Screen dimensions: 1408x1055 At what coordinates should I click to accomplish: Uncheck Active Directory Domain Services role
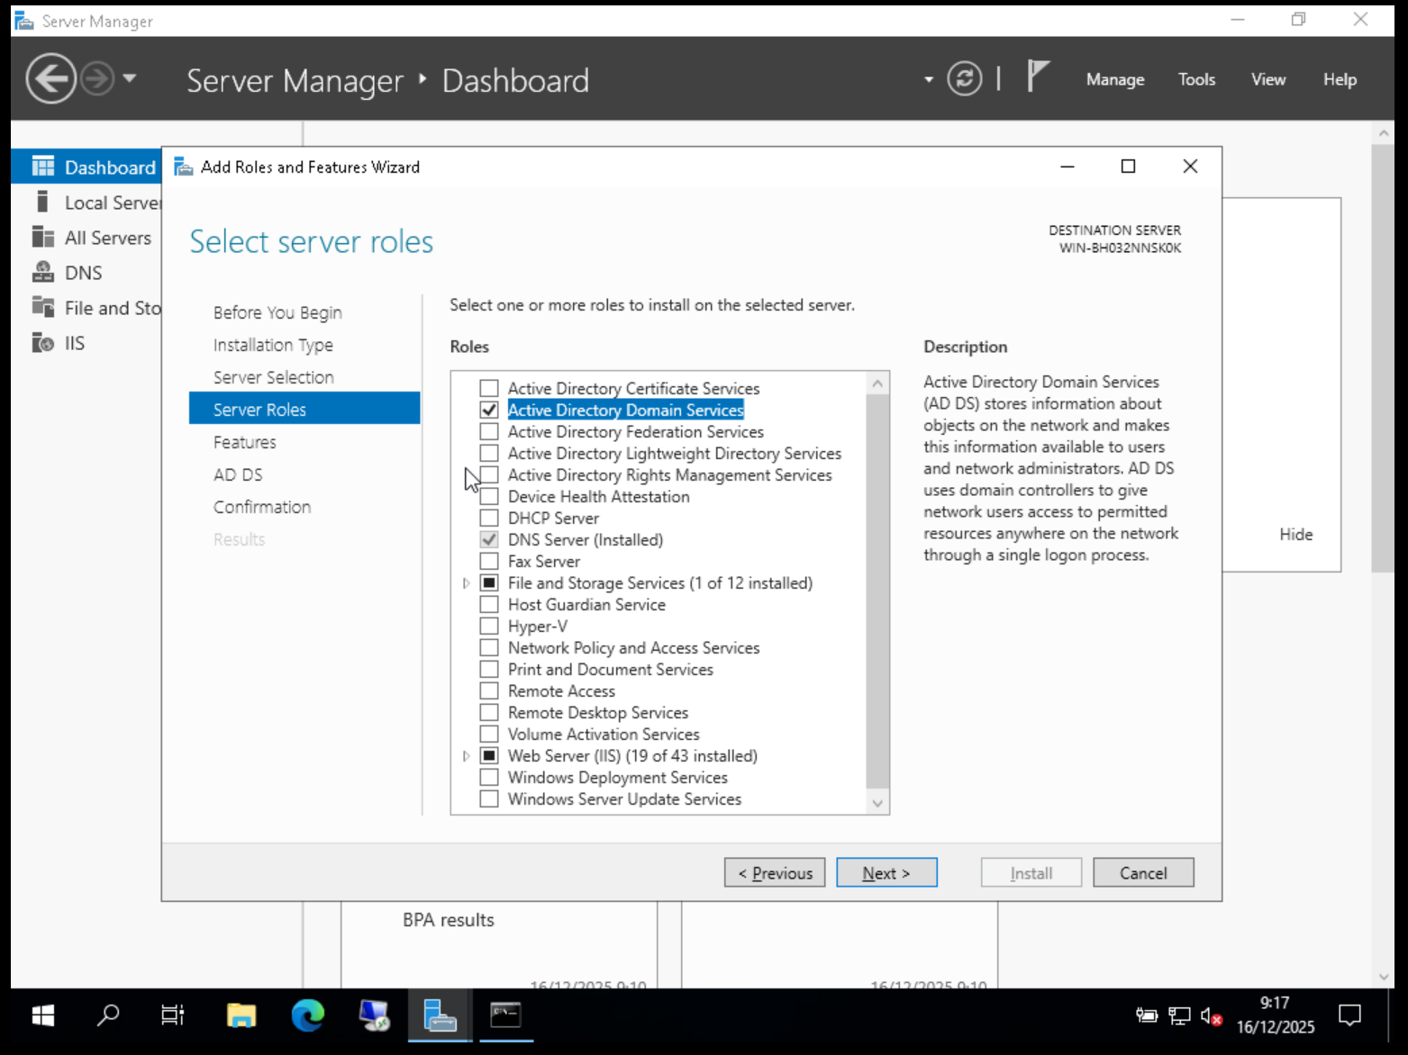coord(489,410)
